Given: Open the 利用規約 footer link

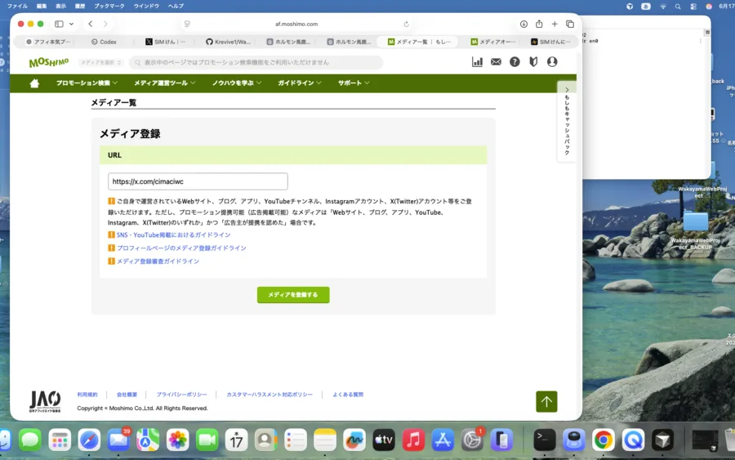Looking at the screenshot, I should 87,395.
